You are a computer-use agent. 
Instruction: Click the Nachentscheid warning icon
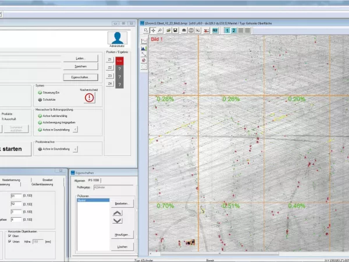tap(88, 98)
